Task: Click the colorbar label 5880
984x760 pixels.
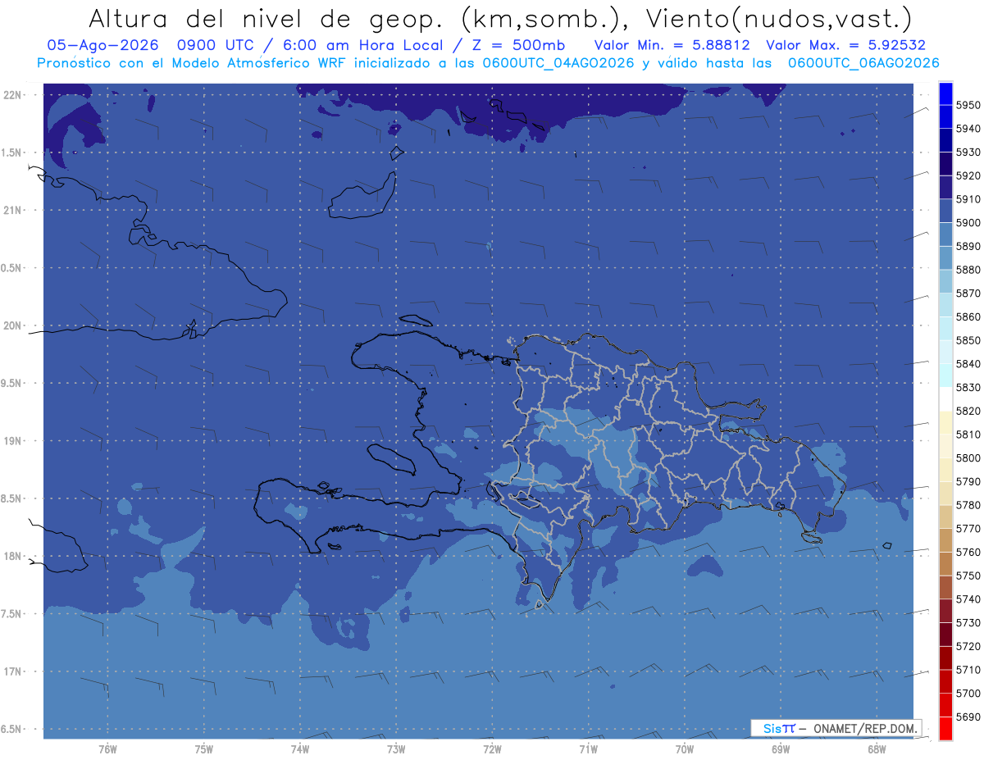Action: click(x=968, y=270)
